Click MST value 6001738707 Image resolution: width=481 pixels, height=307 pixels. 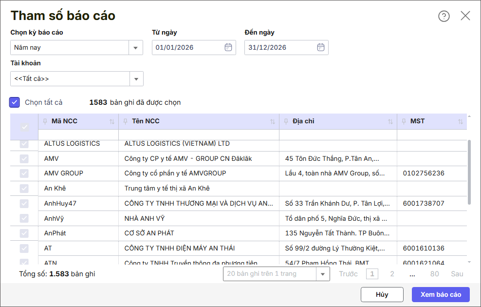(x=424, y=204)
